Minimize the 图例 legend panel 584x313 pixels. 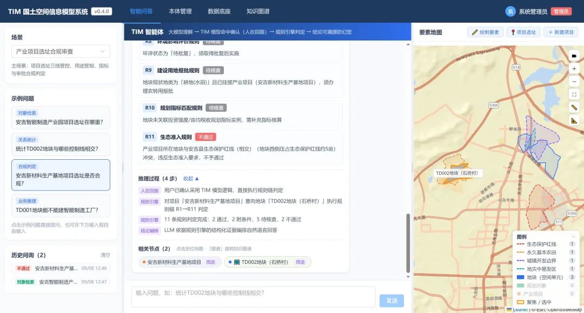click(x=573, y=237)
